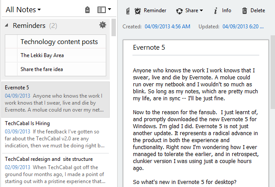Open Reminders settings gear
The height and width of the screenshot is (187, 275).
(103, 25)
